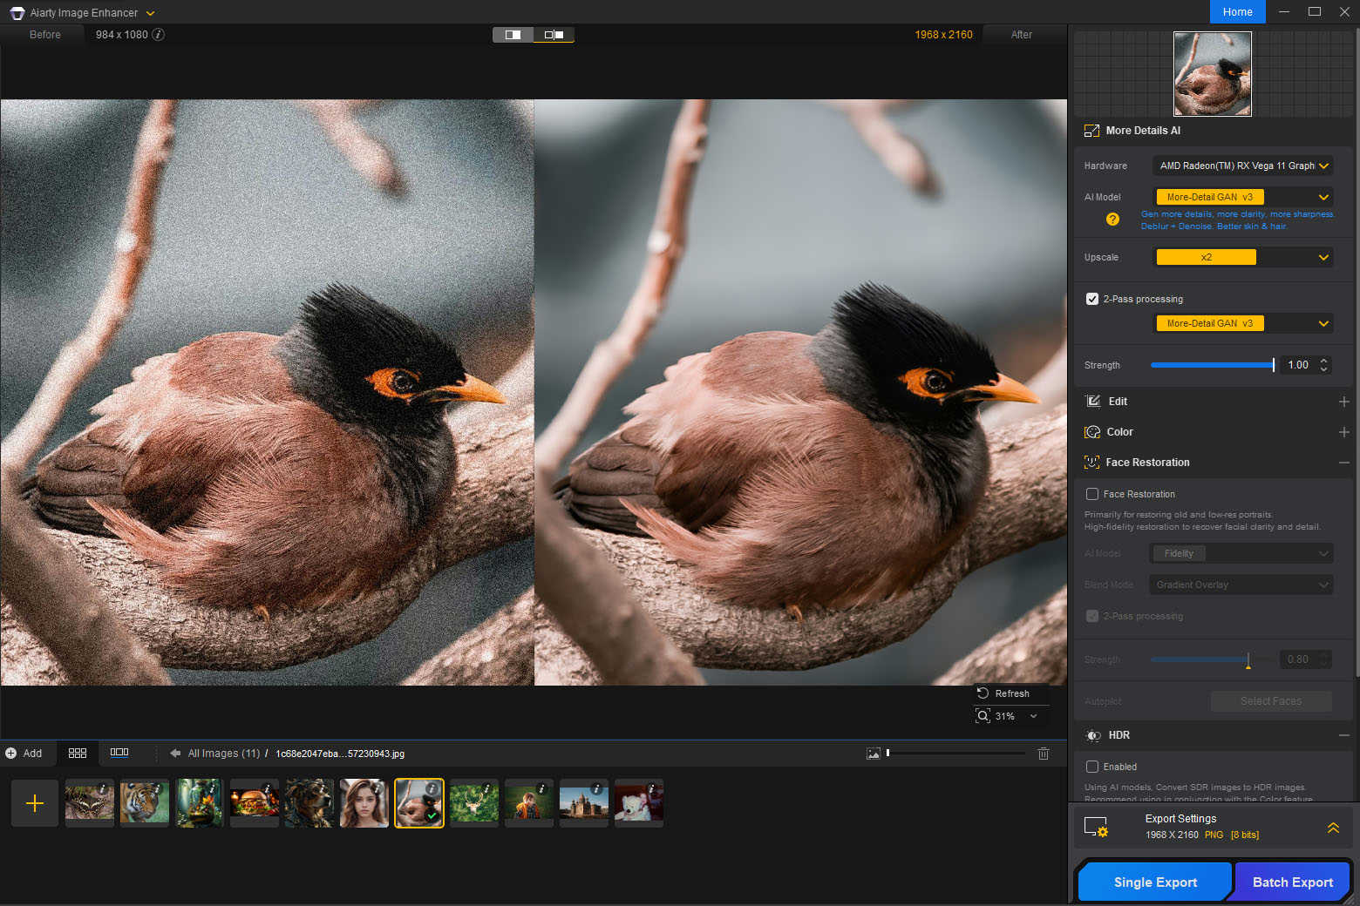
Task: Expand Export Settings with the double chevron
Action: [1333, 828]
